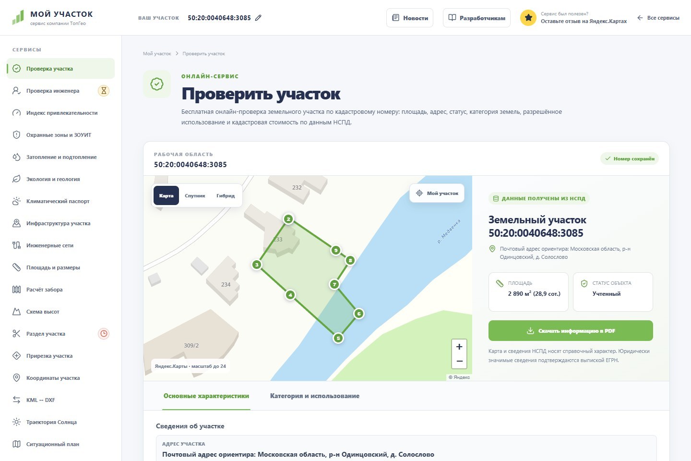Click the hourglass badge beside Проверка инженера
Screen dimensions: 691x461
[104, 91]
